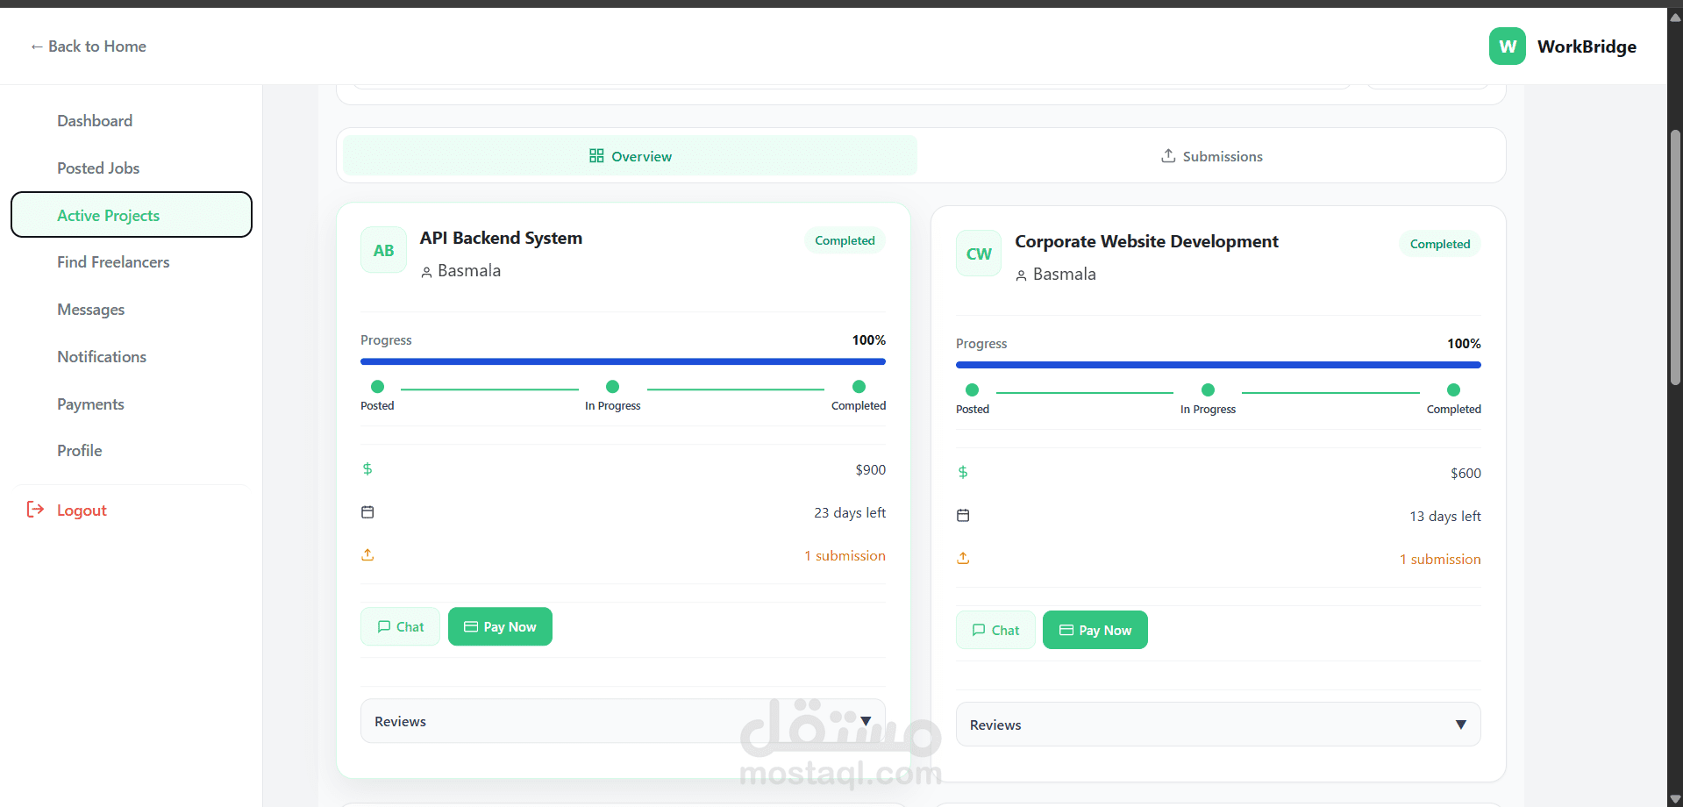Switch to the Submissions tab
Image resolution: width=1683 pixels, height=807 pixels.
pyautogui.click(x=1212, y=156)
